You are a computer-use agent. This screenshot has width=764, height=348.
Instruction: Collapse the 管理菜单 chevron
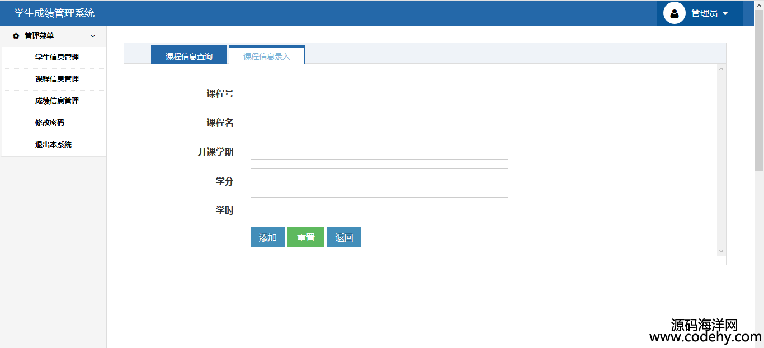[93, 36]
